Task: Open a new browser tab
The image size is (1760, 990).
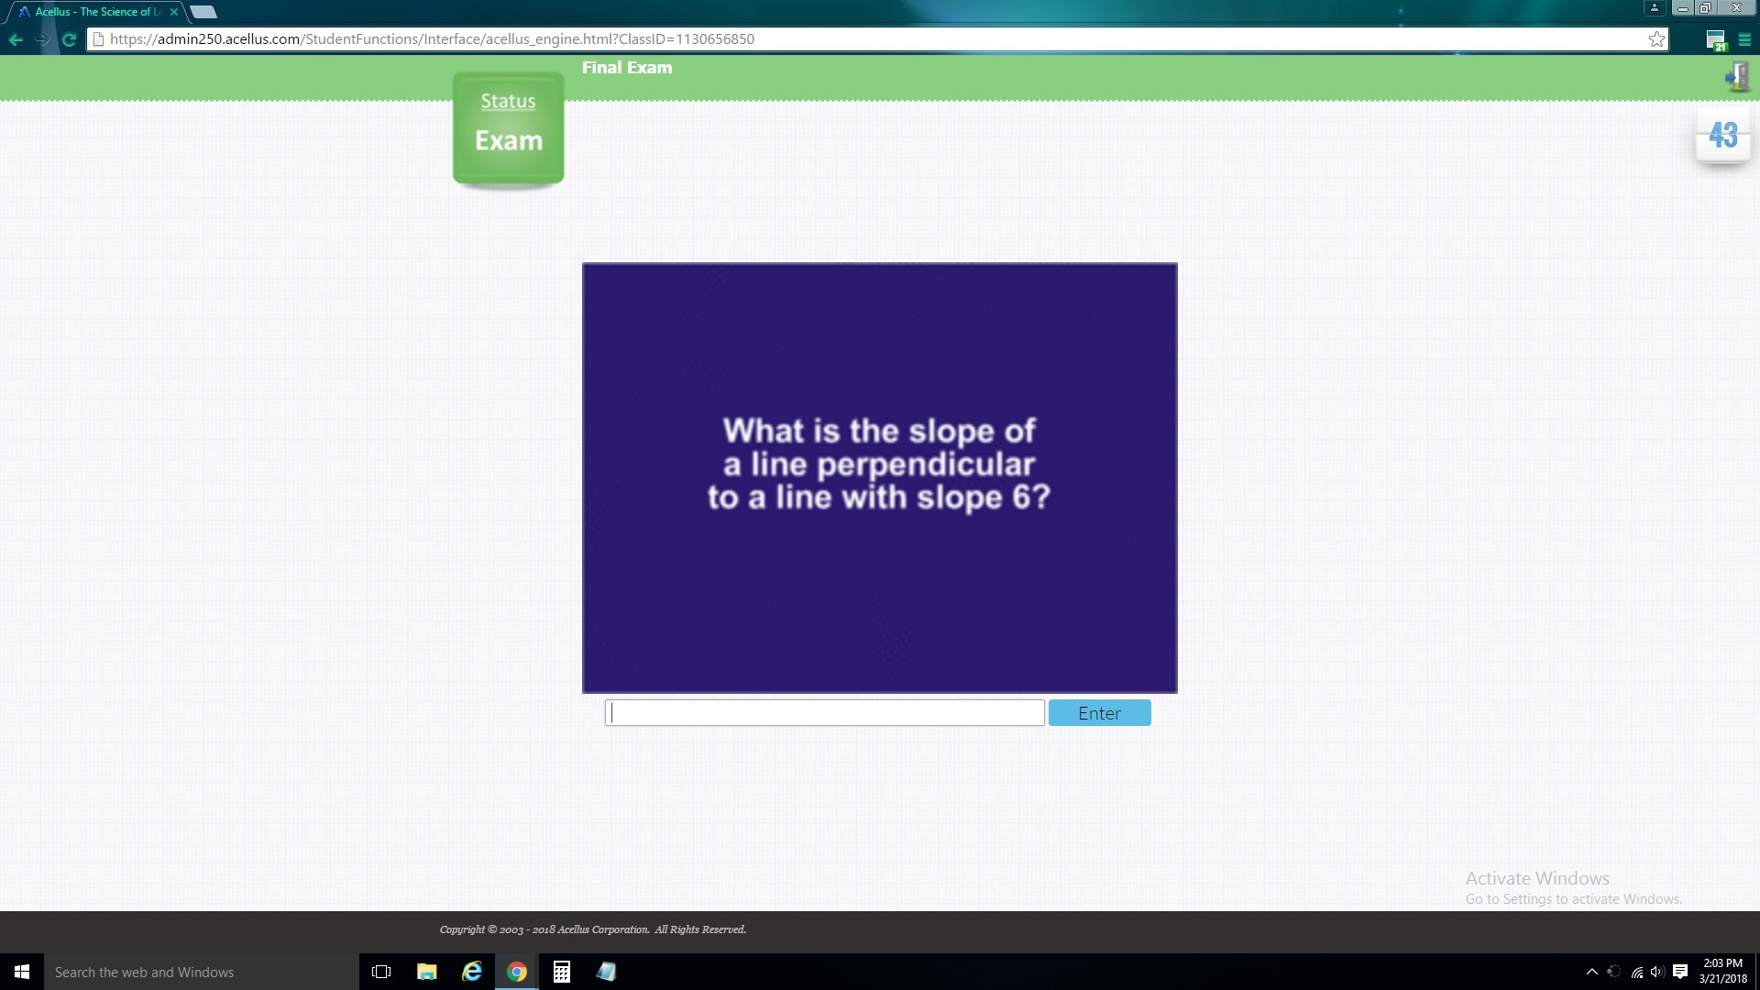Action: click(x=203, y=12)
